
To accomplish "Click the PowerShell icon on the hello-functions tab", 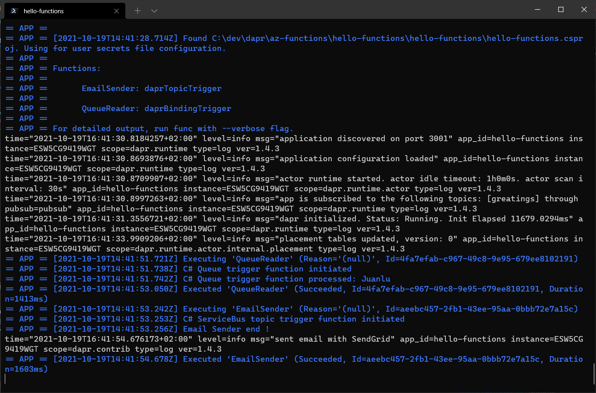I will coord(14,11).
